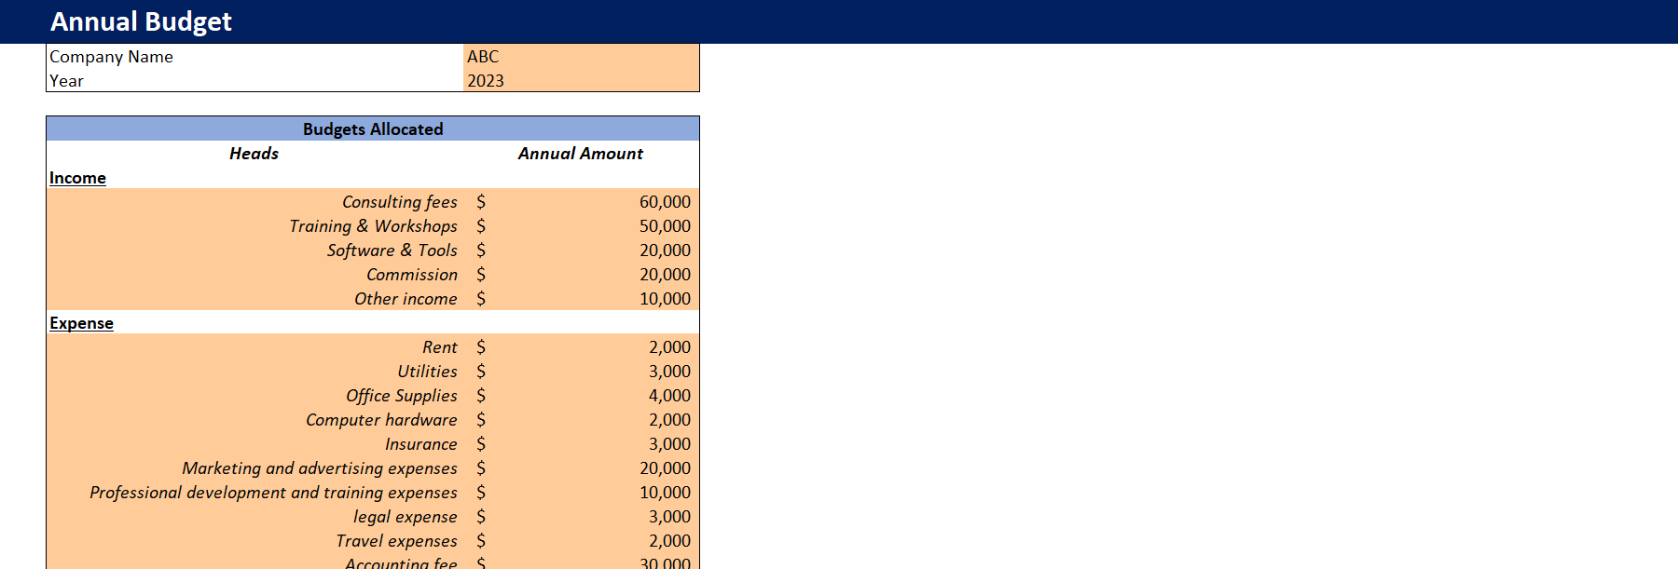Select the Travel expenses label
The image size is (1678, 569).
[397, 541]
